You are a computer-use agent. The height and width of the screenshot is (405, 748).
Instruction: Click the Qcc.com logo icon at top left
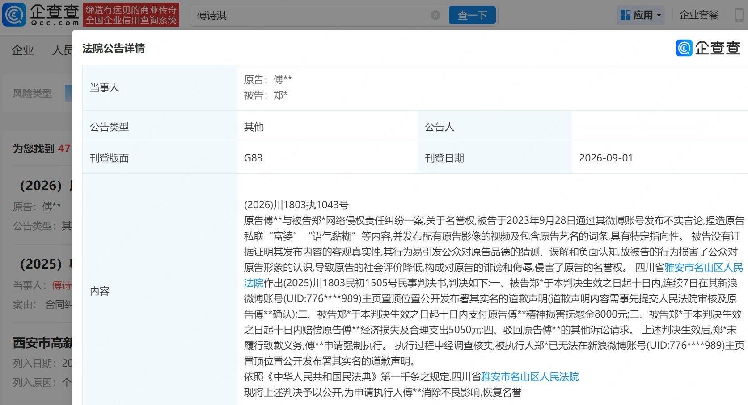tap(14, 15)
